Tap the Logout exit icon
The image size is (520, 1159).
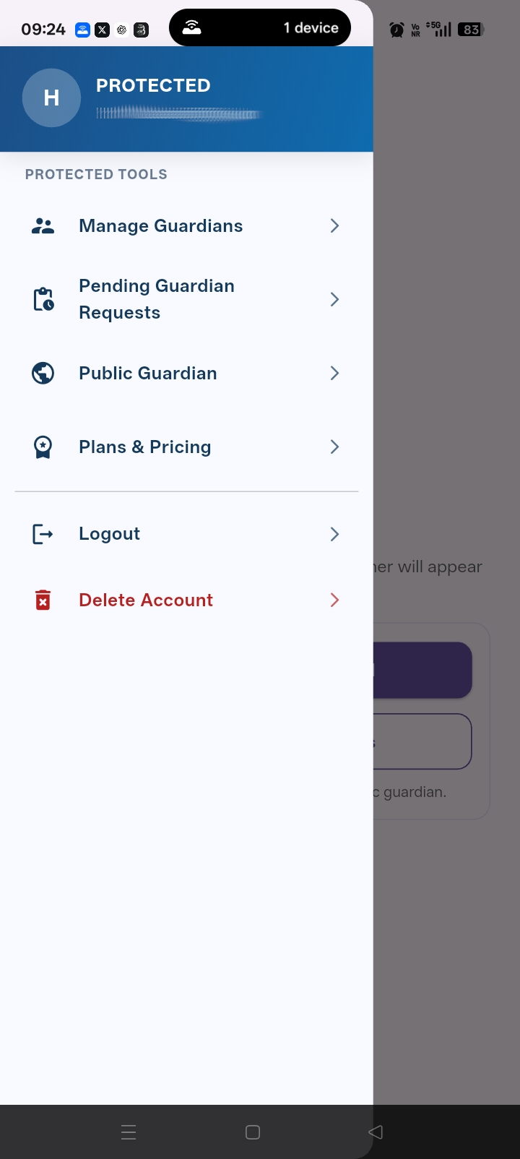pos(43,534)
